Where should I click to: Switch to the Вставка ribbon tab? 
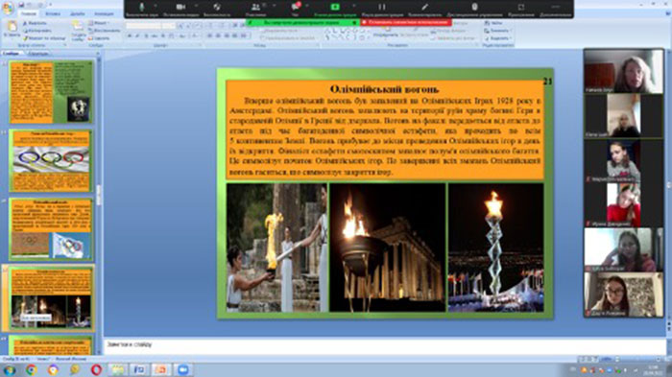pos(53,14)
